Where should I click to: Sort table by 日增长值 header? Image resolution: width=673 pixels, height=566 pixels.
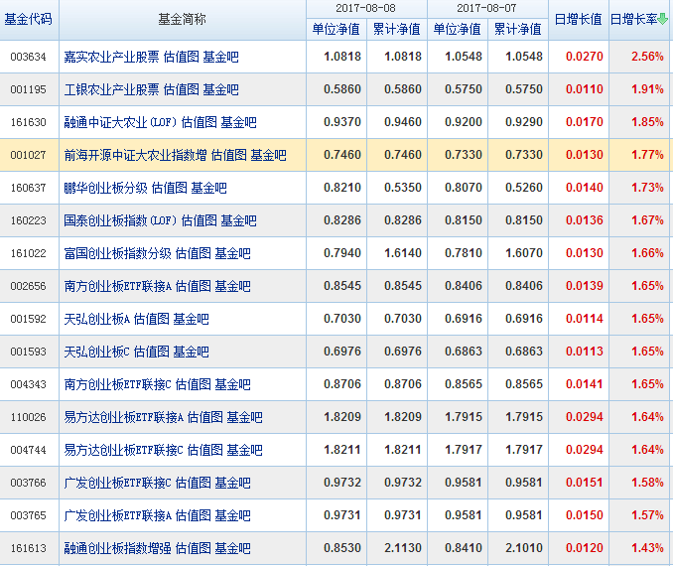pos(578,19)
